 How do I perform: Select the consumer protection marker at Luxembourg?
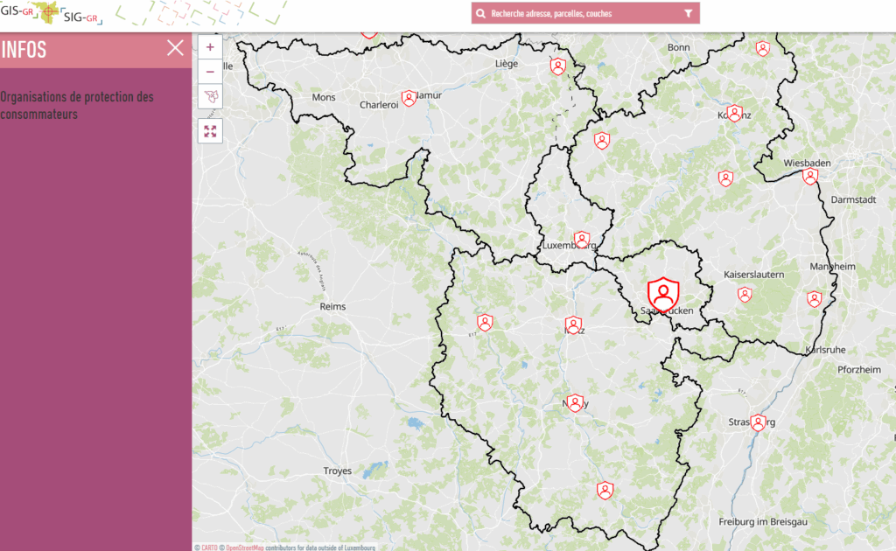[x=581, y=239]
